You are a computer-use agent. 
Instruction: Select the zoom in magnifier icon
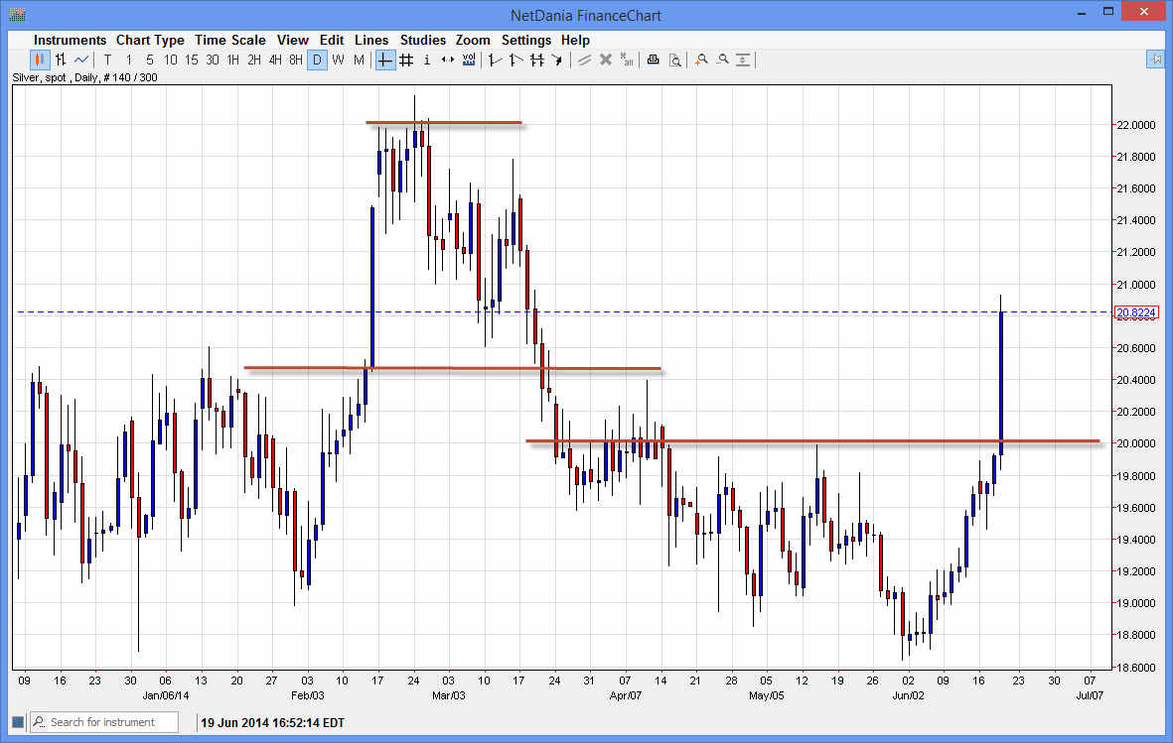[701, 60]
